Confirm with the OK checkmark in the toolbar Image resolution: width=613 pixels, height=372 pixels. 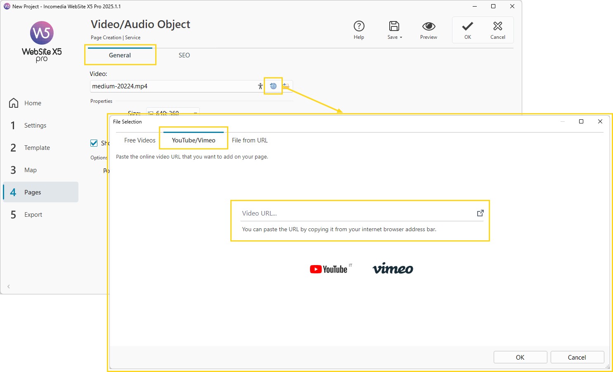pos(467,30)
